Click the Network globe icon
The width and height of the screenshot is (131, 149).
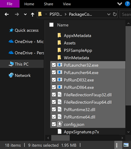pyautogui.click(x=11, y=75)
